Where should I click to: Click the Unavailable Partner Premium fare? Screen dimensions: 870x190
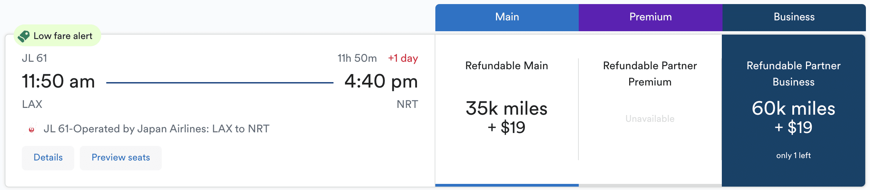650,119
